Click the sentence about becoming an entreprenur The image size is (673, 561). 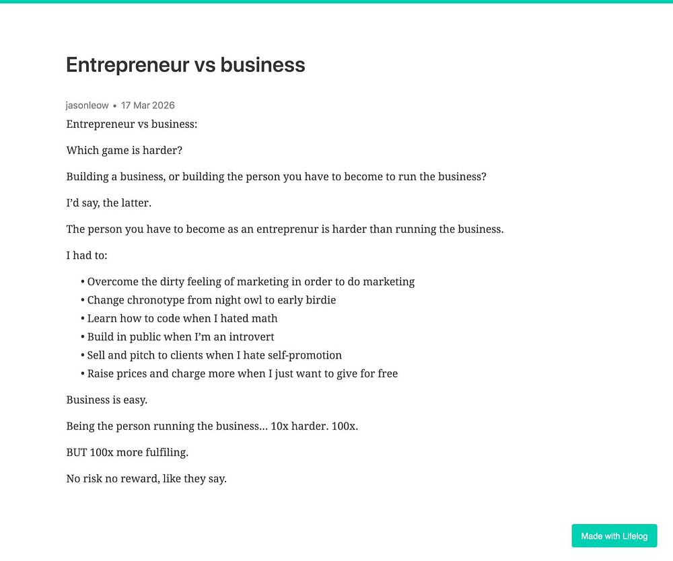coord(284,229)
